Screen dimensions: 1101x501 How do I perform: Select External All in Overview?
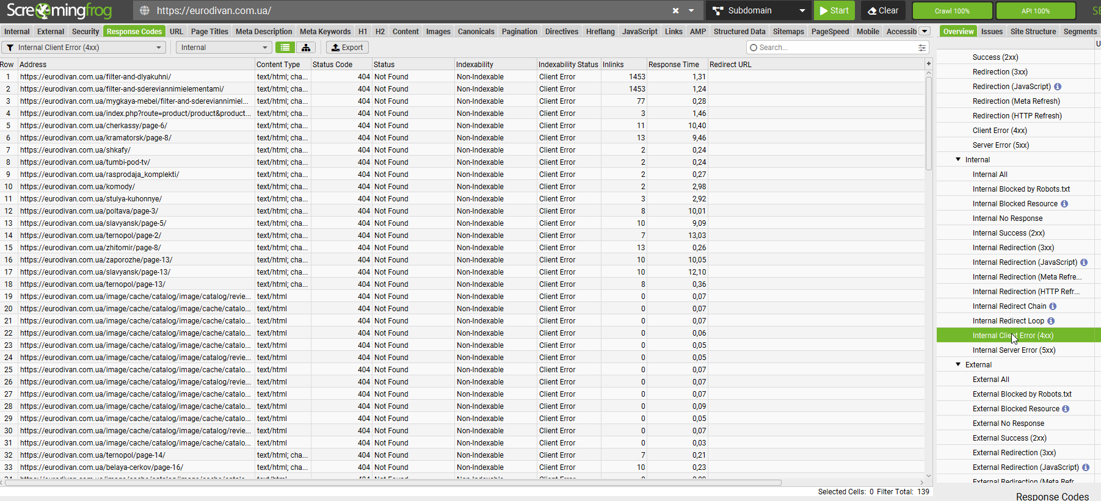point(990,380)
